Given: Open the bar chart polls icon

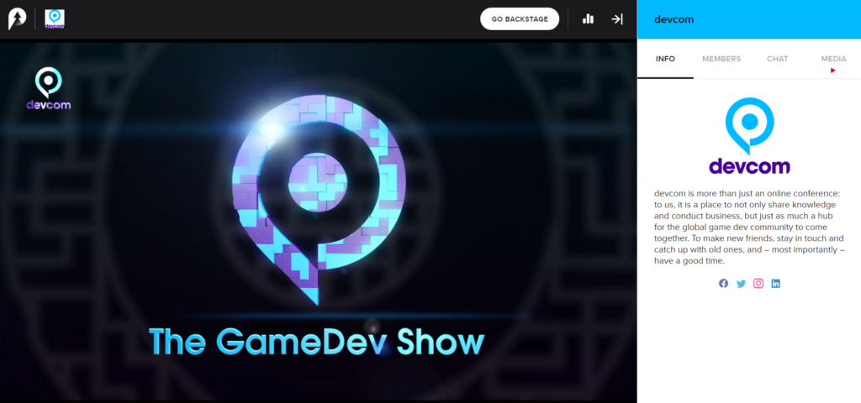Looking at the screenshot, I should tap(588, 19).
